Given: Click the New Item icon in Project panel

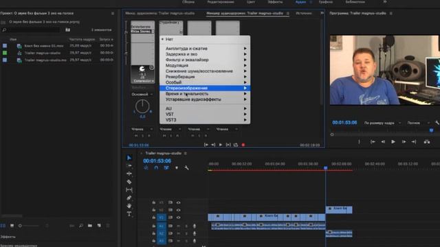Looking at the screenshot, I should pyautogui.click(x=99, y=226).
